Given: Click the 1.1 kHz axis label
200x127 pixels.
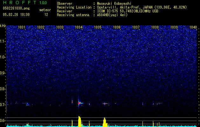Looking at the screenshot, I should coord(3,41).
